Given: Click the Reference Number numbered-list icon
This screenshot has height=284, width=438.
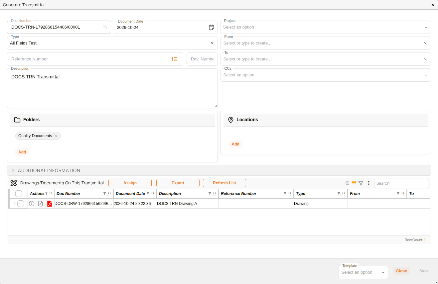Looking at the screenshot, I should 175,59.
